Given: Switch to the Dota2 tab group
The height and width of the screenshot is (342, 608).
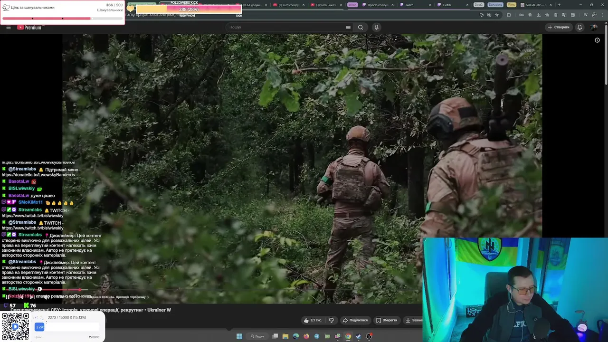Looking at the screenshot, I should pos(478,5).
